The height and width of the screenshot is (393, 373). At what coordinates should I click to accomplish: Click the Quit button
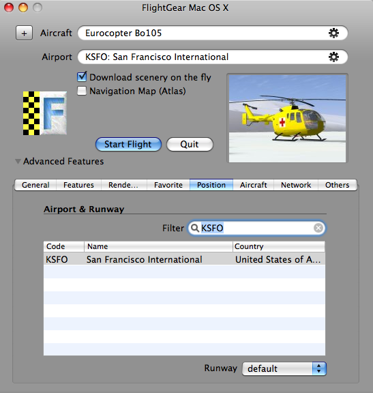click(190, 144)
